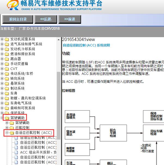Expand the 车身电气系统 node

coord(2,103)
